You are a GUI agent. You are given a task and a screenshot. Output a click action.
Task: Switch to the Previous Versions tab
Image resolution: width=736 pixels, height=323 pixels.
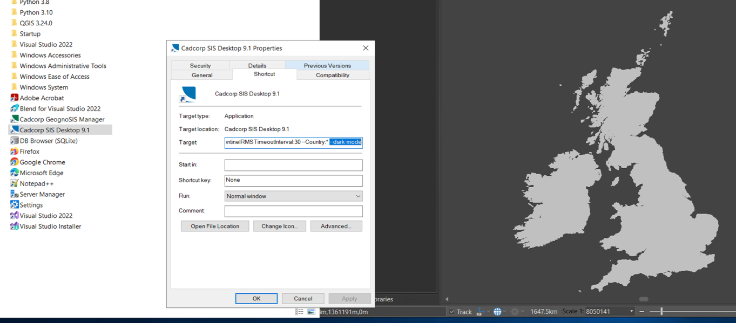tap(327, 66)
